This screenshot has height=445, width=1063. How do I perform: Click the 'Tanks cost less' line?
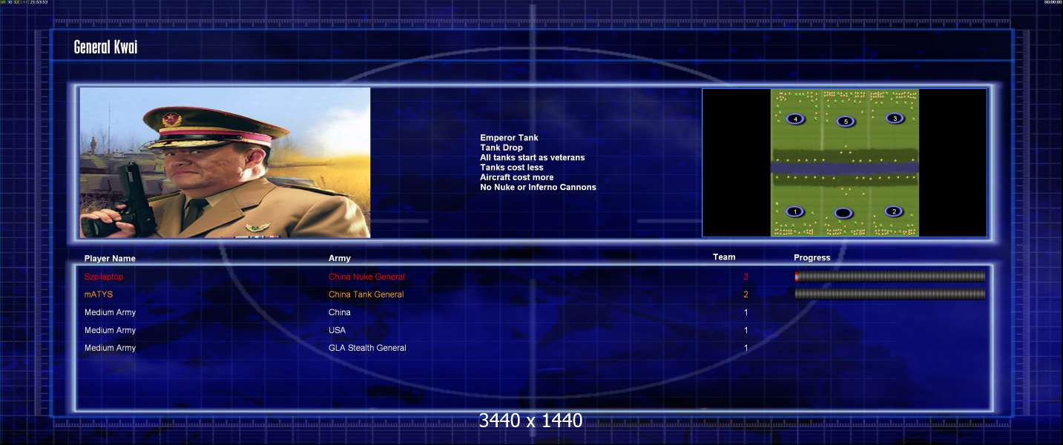coord(512,168)
